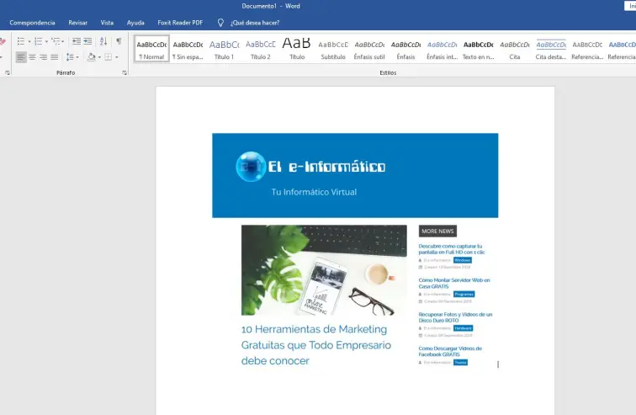Click the Programas category tag
The image size is (636, 415).
click(x=464, y=294)
